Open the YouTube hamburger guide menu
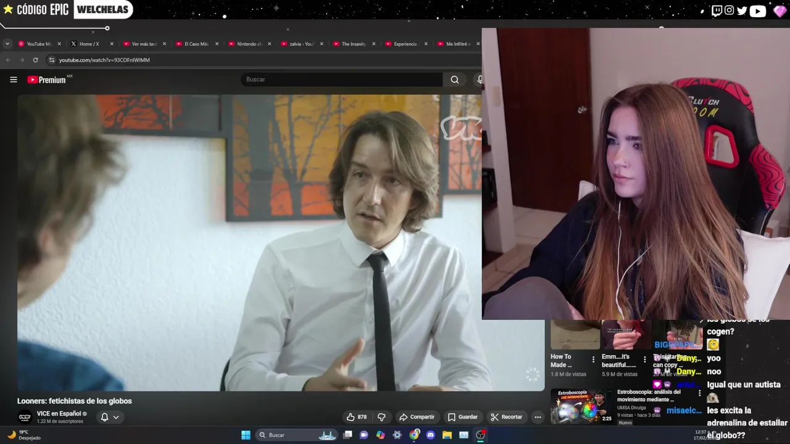This screenshot has height=444, width=790. (14, 80)
